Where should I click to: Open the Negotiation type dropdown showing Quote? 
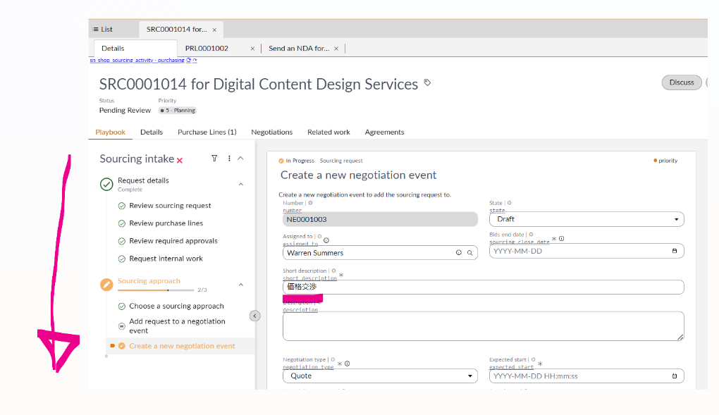tap(380, 376)
